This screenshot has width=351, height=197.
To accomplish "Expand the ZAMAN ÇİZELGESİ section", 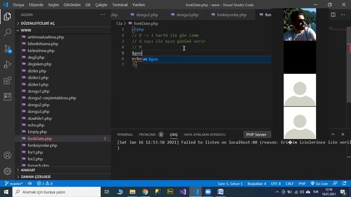I will (63, 177).
